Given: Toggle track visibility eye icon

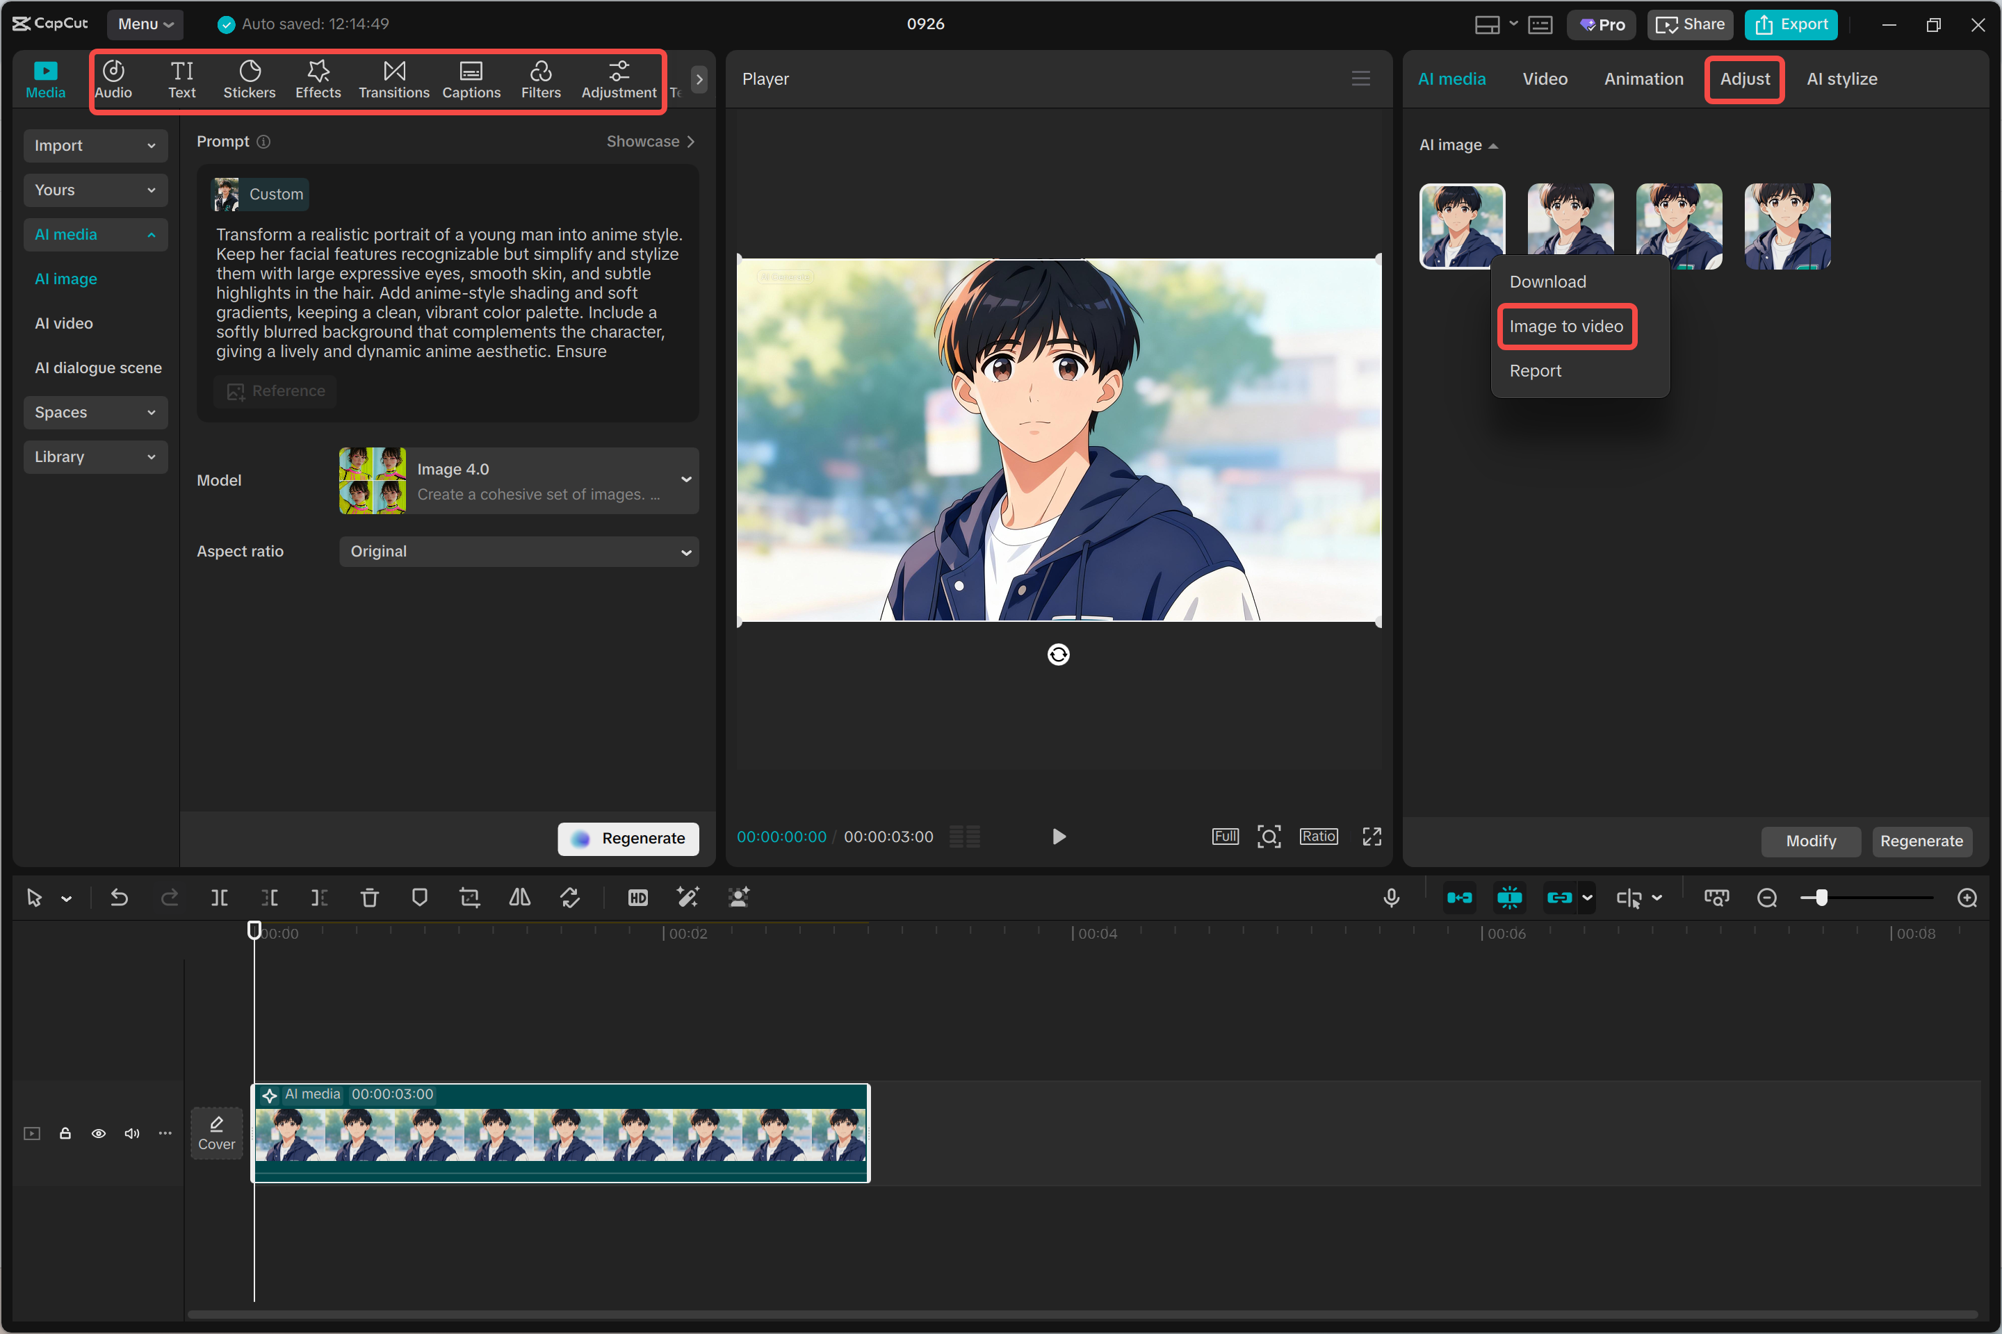Looking at the screenshot, I should tap(99, 1133).
